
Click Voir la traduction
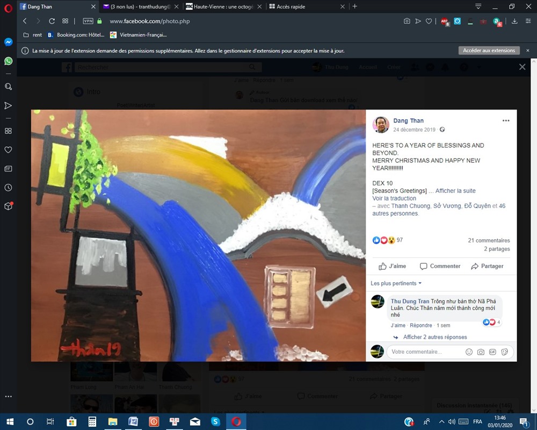pos(394,198)
